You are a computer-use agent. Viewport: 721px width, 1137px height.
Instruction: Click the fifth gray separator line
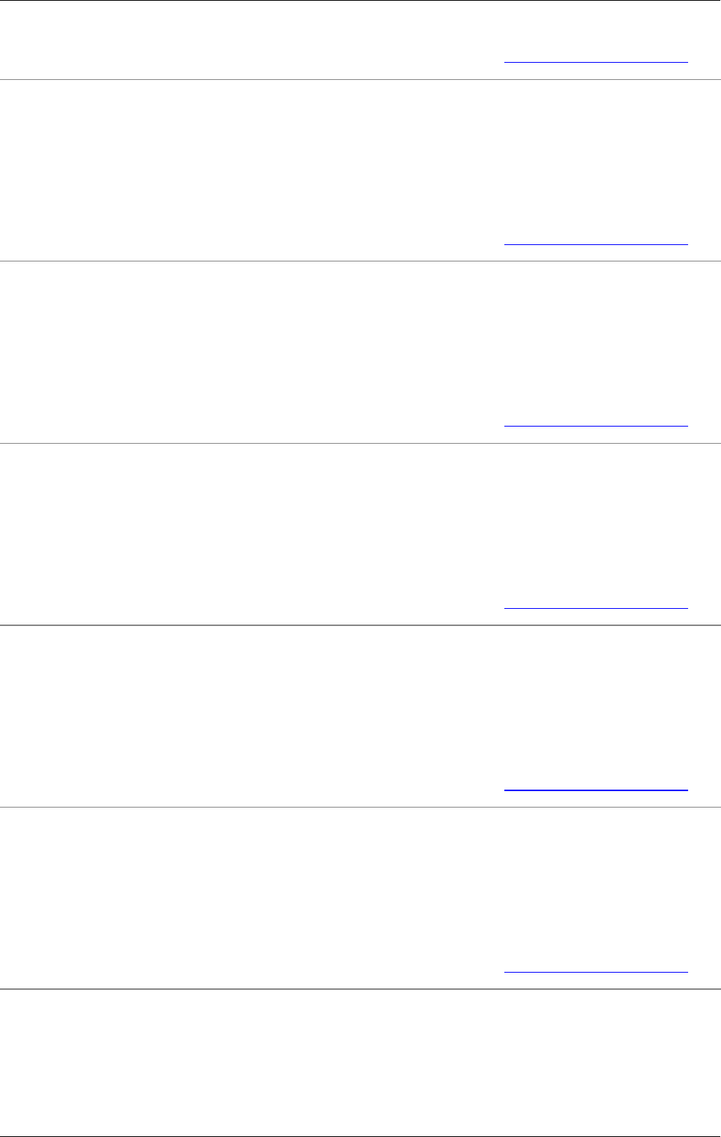tap(360, 807)
